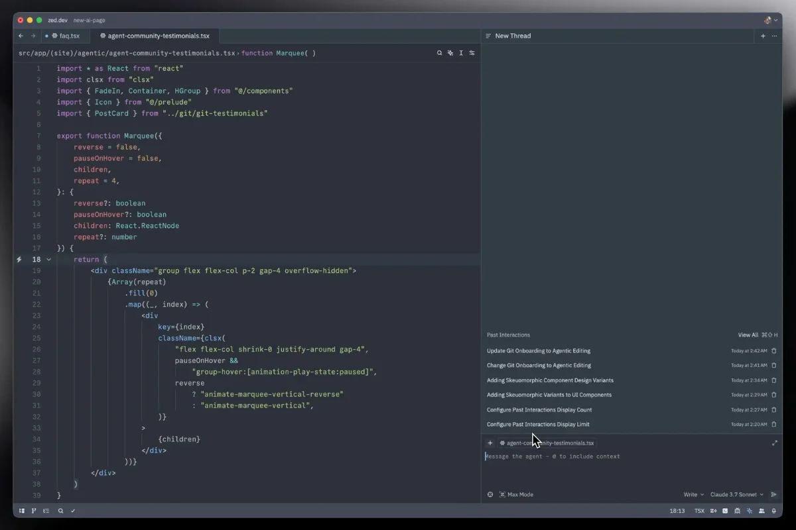Open the Write profile dropdown
796x530 pixels.
[x=693, y=494]
